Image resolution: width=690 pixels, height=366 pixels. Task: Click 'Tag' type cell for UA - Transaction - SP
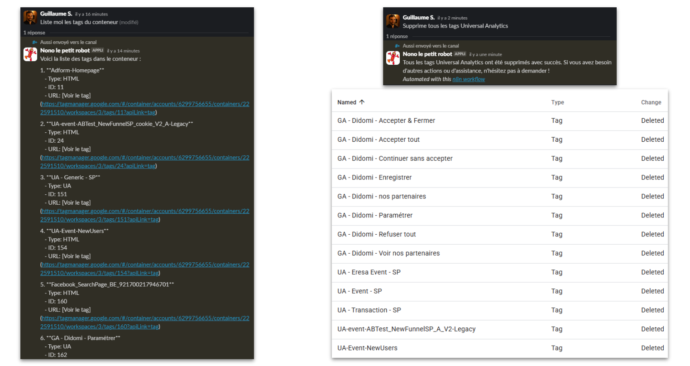pyautogui.click(x=557, y=310)
